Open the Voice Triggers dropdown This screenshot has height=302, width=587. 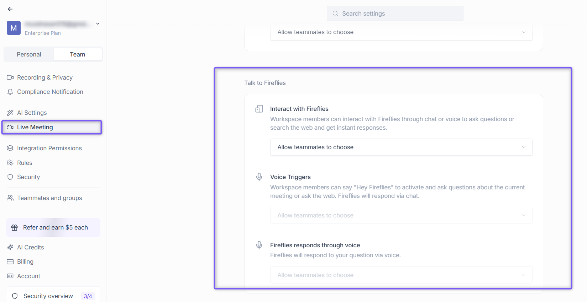click(x=401, y=215)
